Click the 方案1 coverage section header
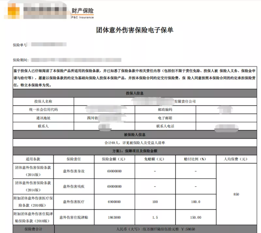 pos(135,151)
